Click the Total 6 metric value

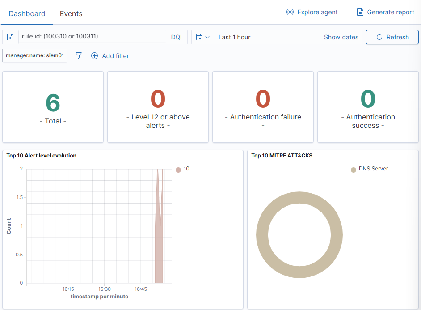53,102
